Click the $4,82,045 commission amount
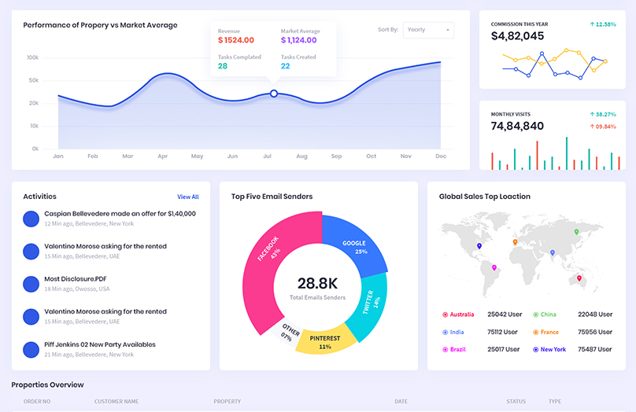This screenshot has height=412, width=636. pyautogui.click(x=517, y=36)
